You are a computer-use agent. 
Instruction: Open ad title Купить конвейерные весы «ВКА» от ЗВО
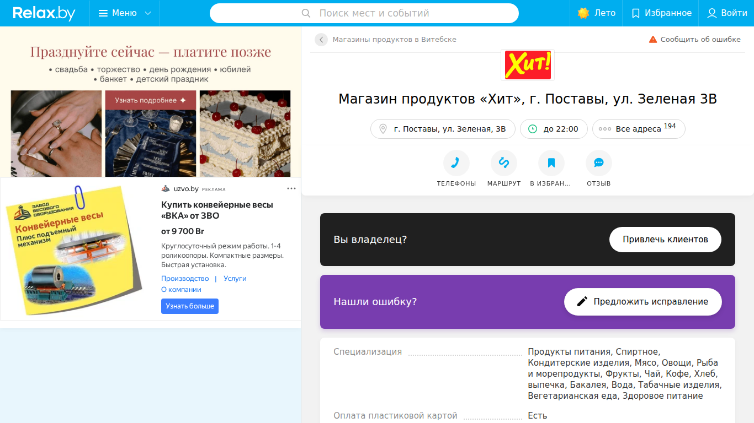pyautogui.click(x=217, y=210)
